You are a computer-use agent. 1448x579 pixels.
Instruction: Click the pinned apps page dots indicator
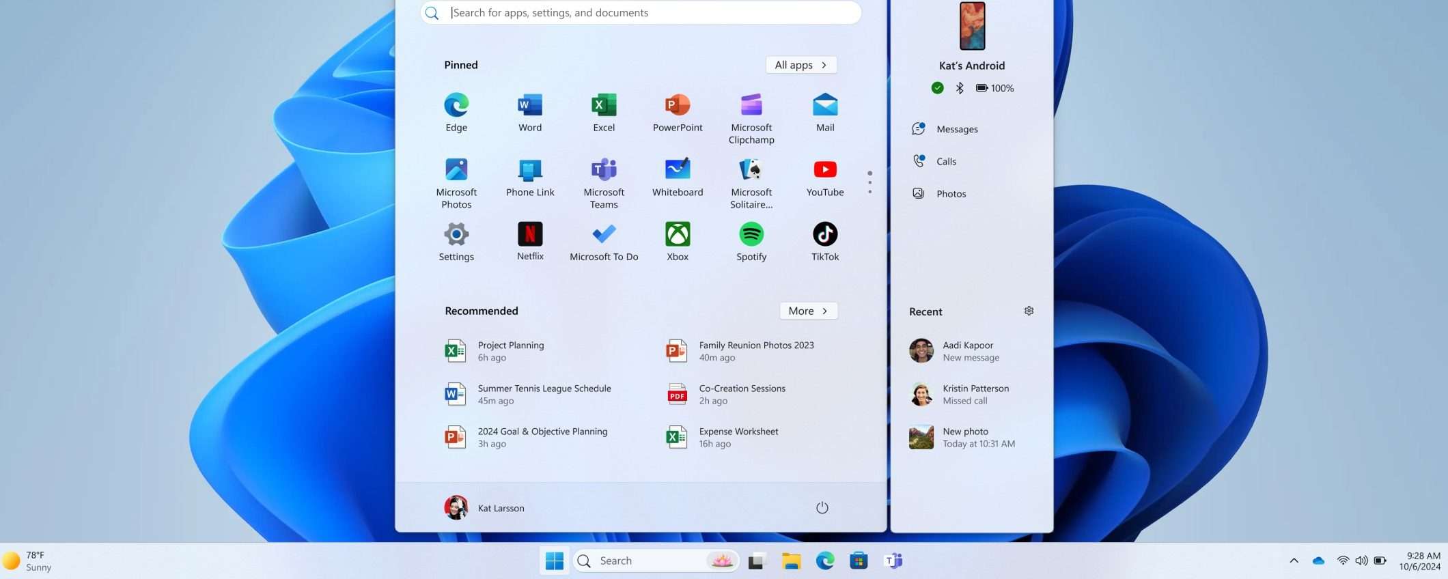(869, 182)
